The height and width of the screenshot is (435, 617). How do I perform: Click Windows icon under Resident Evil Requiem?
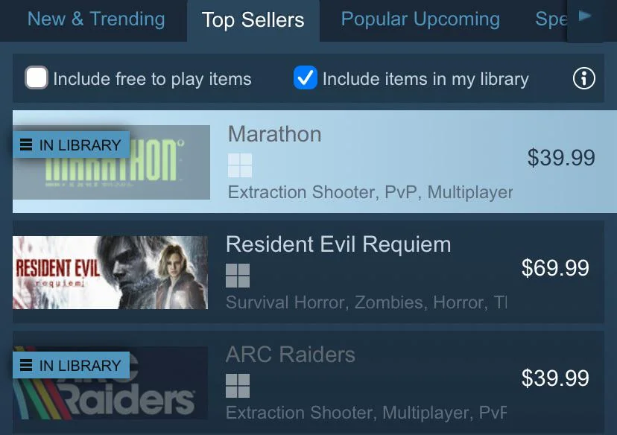click(x=238, y=276)
